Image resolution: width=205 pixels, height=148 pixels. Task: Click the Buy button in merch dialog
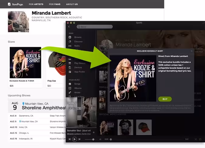165,99
